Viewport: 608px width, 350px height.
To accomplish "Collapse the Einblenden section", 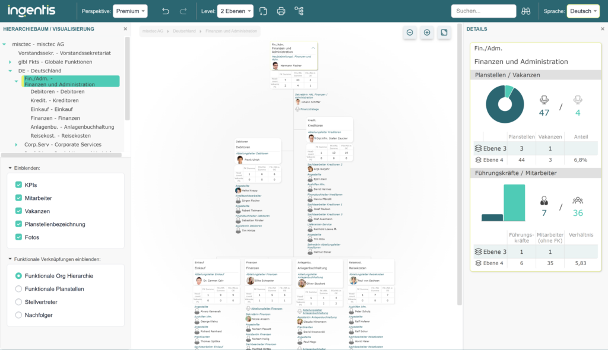I will [10, 168].
